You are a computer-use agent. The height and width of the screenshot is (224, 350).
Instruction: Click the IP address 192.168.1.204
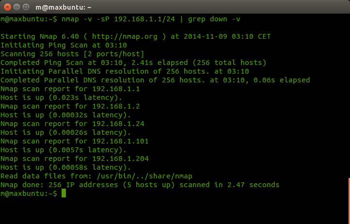[120, 159]
